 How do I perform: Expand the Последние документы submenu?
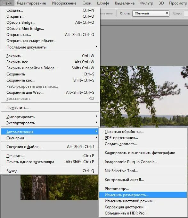coord(50,47)
